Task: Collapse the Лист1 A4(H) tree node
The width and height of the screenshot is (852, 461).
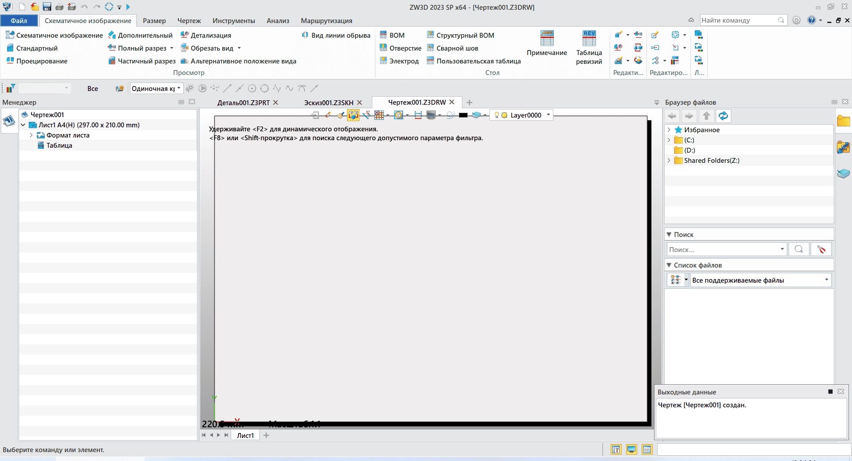Action: tap(23, 125)
